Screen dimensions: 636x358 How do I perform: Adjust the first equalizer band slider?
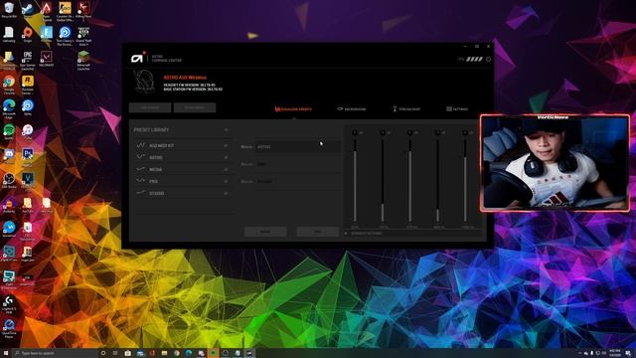pos(355,181)
